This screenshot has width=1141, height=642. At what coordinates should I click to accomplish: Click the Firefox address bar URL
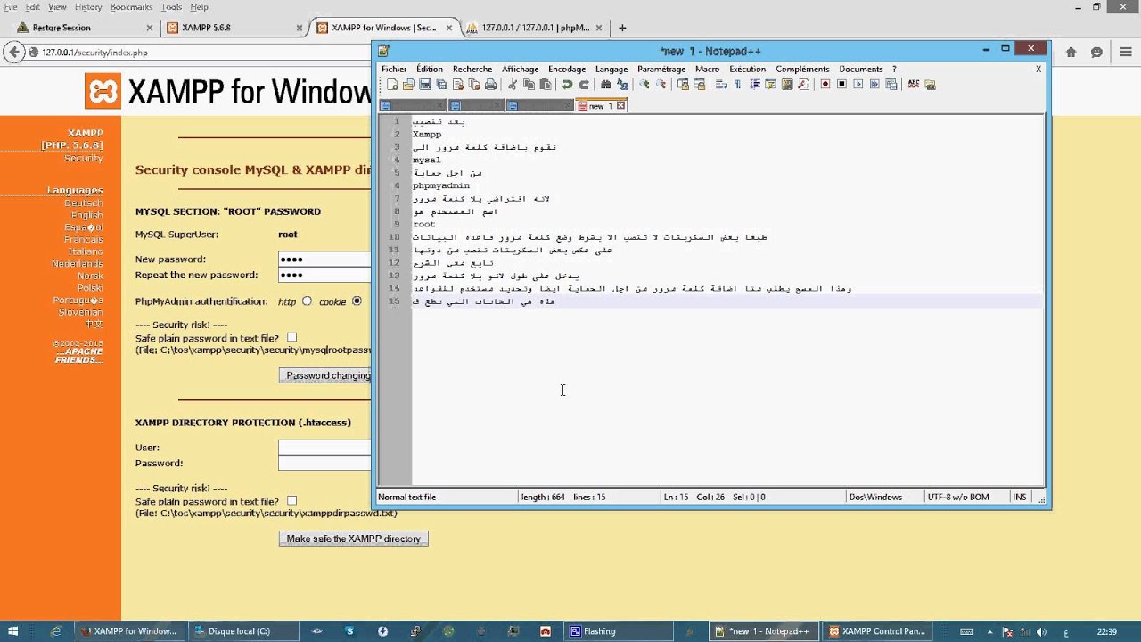pos(94,53)
